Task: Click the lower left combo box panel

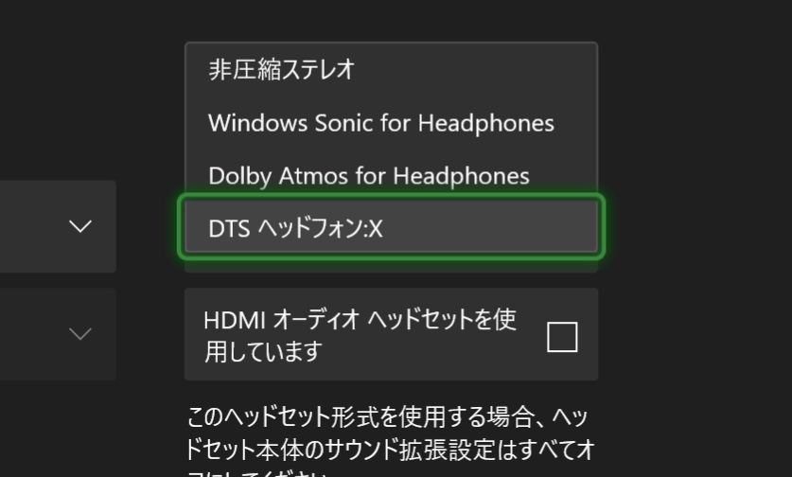Action: 58,334
